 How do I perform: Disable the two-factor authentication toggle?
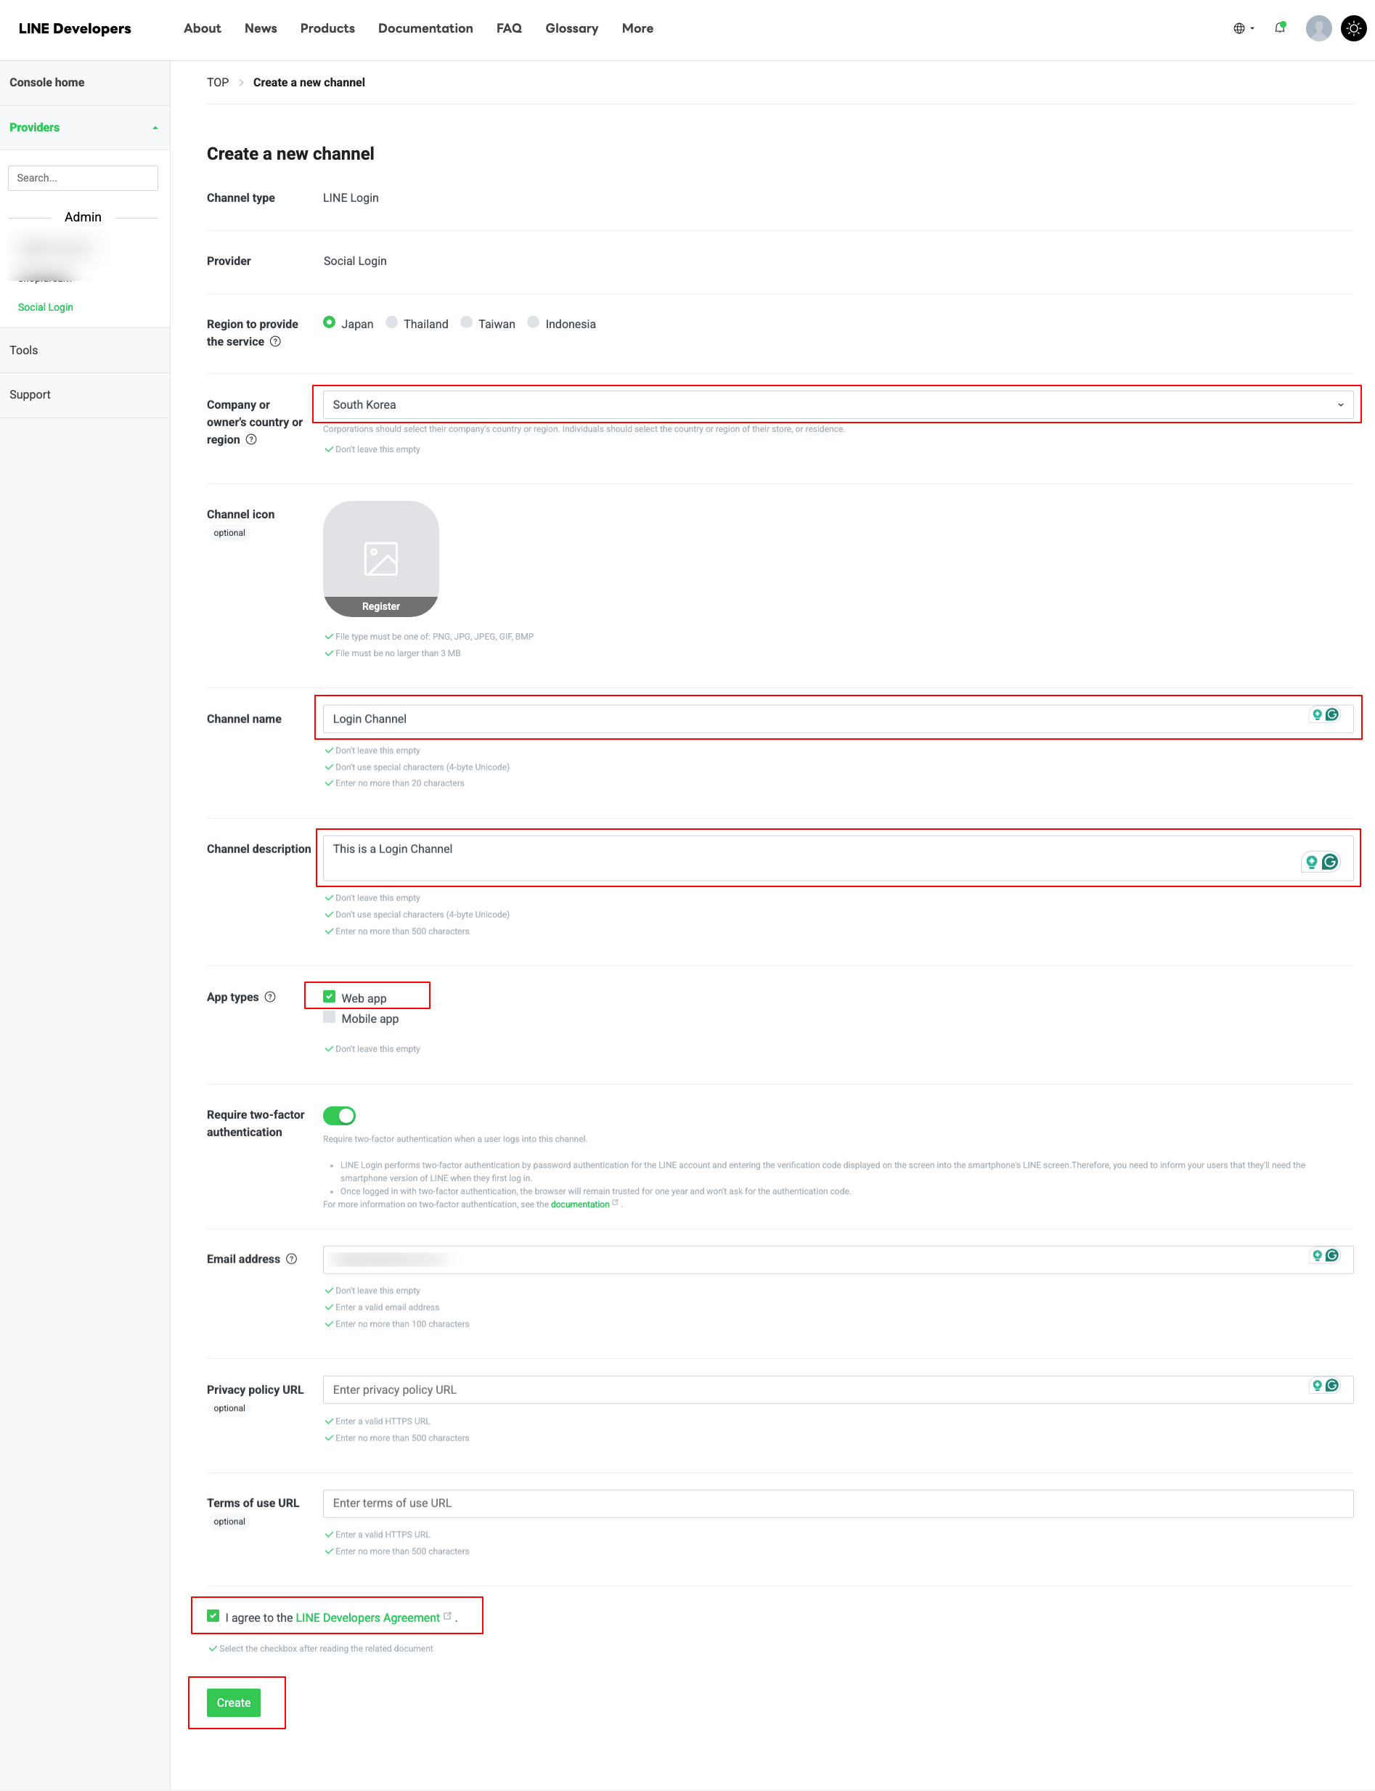click(339, 1116)
